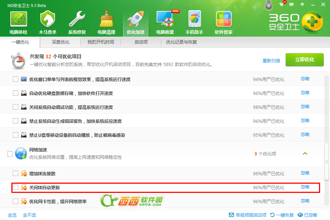This screenshot has width=330, height=220.
Task: Open the skin shirt icon with N badge
Action: coord(281,4)
